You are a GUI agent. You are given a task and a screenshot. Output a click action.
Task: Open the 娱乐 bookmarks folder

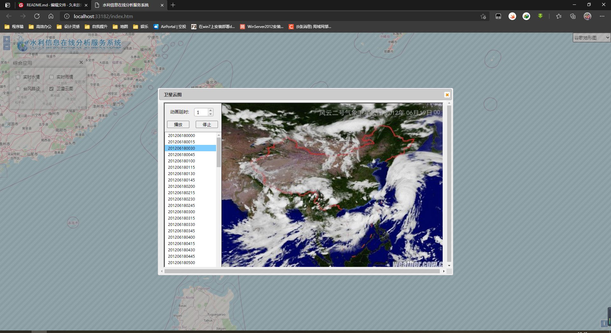pos(141,27)
